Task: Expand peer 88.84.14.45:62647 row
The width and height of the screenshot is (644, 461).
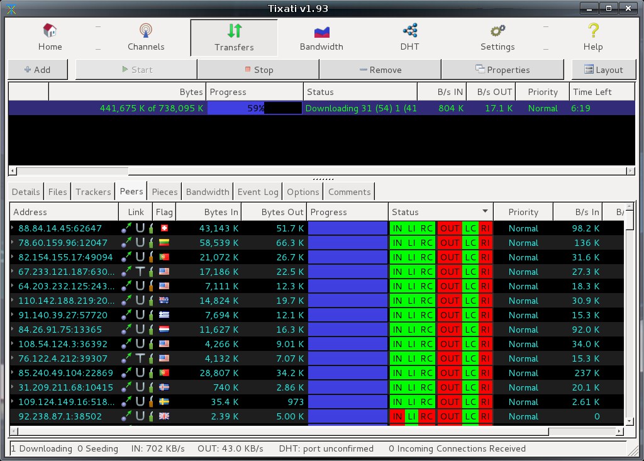Action: 13,228
